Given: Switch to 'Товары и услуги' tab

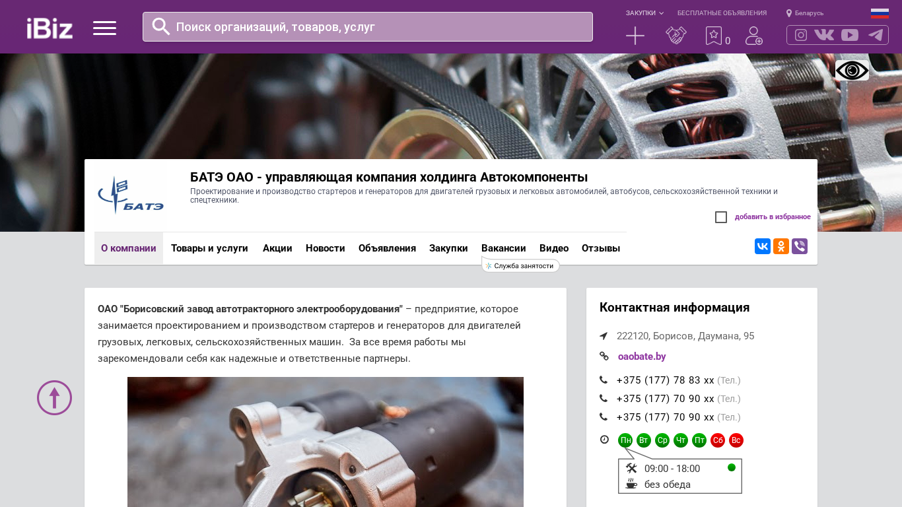Looking at the screenshot, I should coord(209,248).
